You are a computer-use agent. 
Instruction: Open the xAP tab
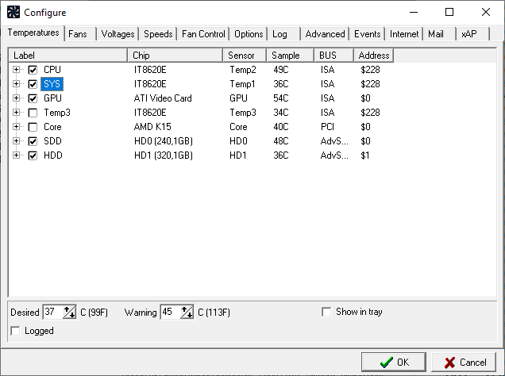click(x=473, y=34)
